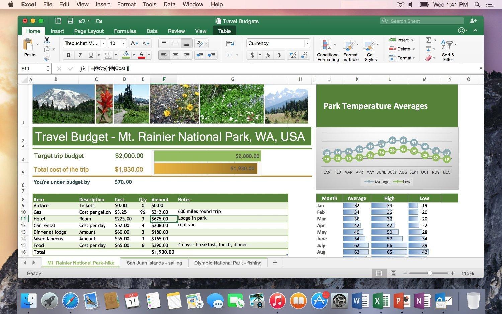The width and height of the screenshot is (502, 314).
Task: Open the font color dropdown arrow
Action: pos(149,55)
